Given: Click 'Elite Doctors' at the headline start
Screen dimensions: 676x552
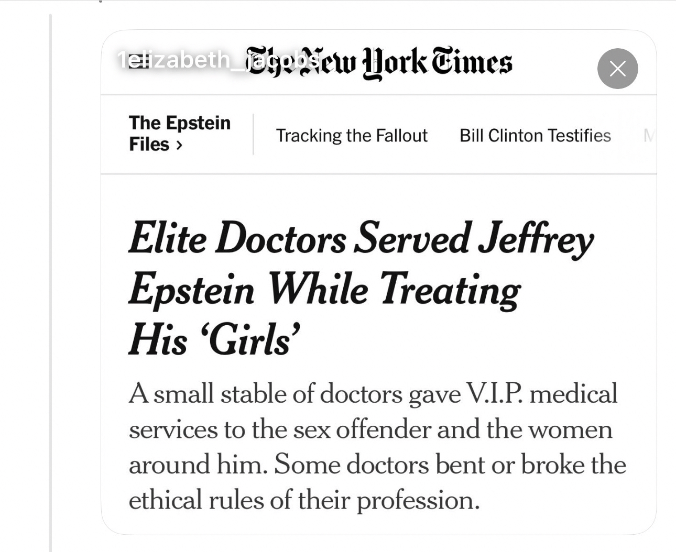Looking at the screenshot, I should click(x=237, y=239).
